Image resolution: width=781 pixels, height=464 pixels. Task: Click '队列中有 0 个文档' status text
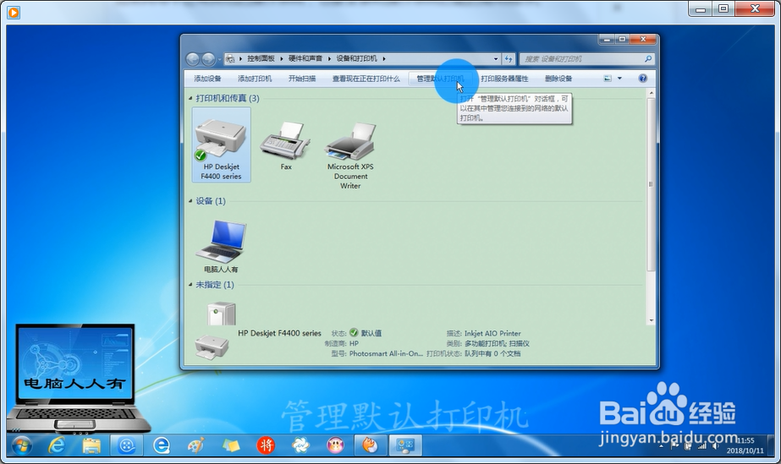pos(492,353)
